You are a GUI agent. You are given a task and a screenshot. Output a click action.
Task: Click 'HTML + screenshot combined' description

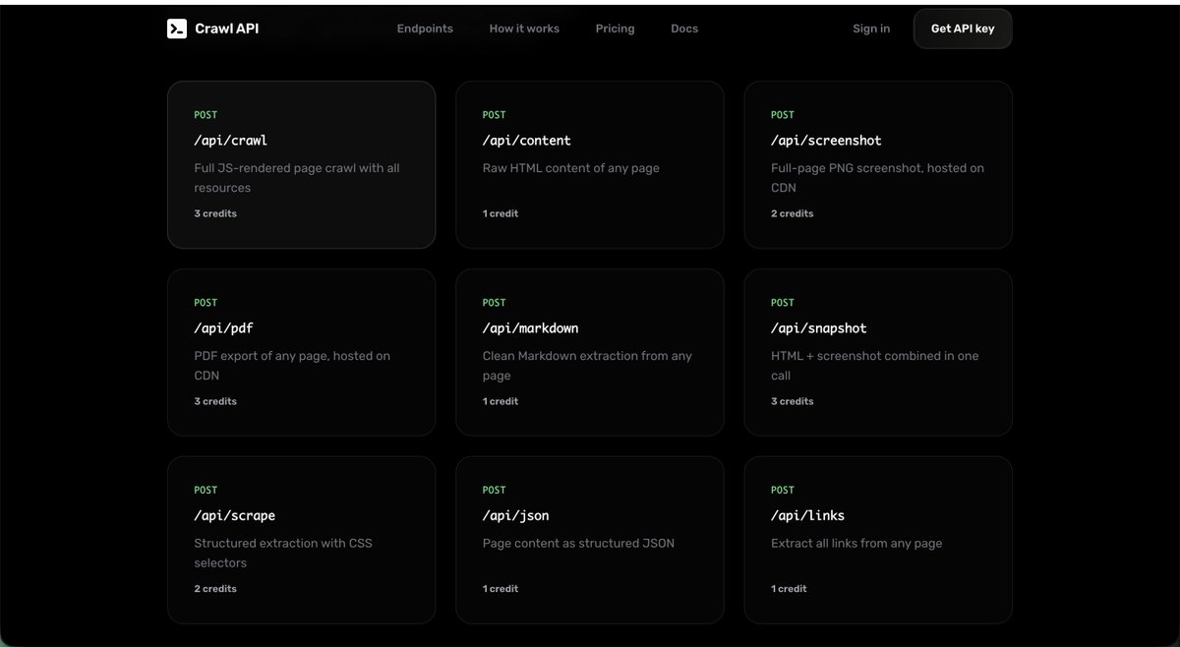(x=875, y=366)
